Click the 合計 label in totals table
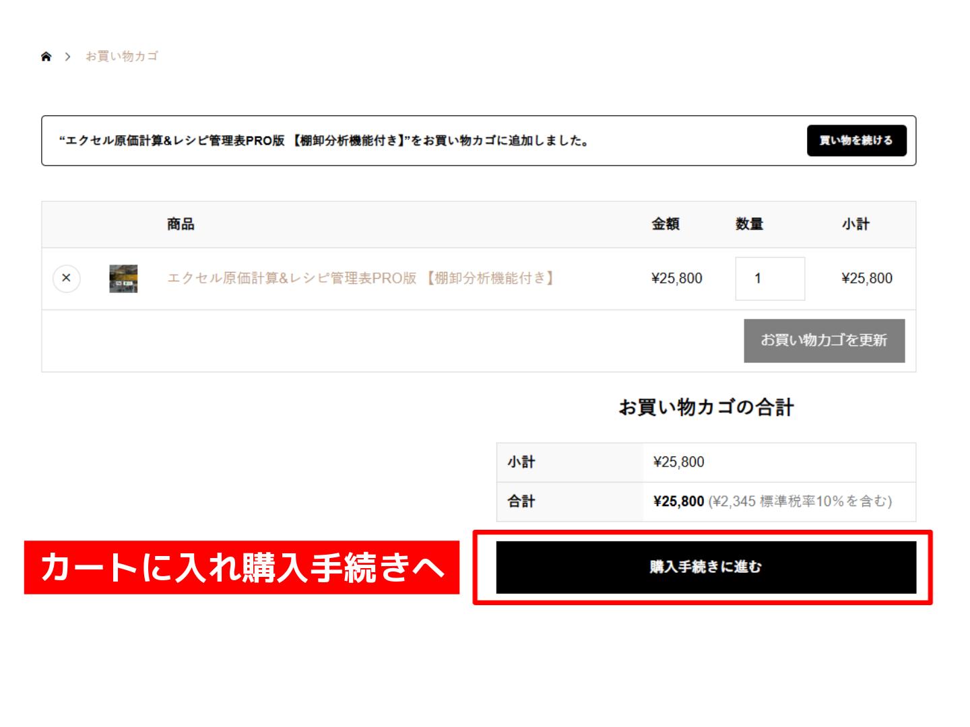The height and width of the screenshot is (727, 970). pyautogui.click(x=521, y=501)
